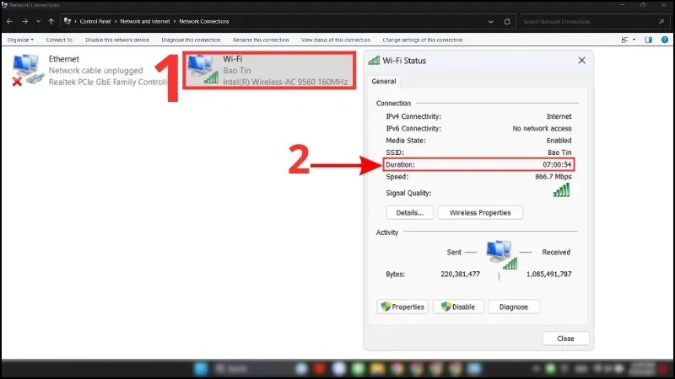Viewport: 675px width, 379px height.
Task: Click Rename this connection
Action: click(261, 40)
